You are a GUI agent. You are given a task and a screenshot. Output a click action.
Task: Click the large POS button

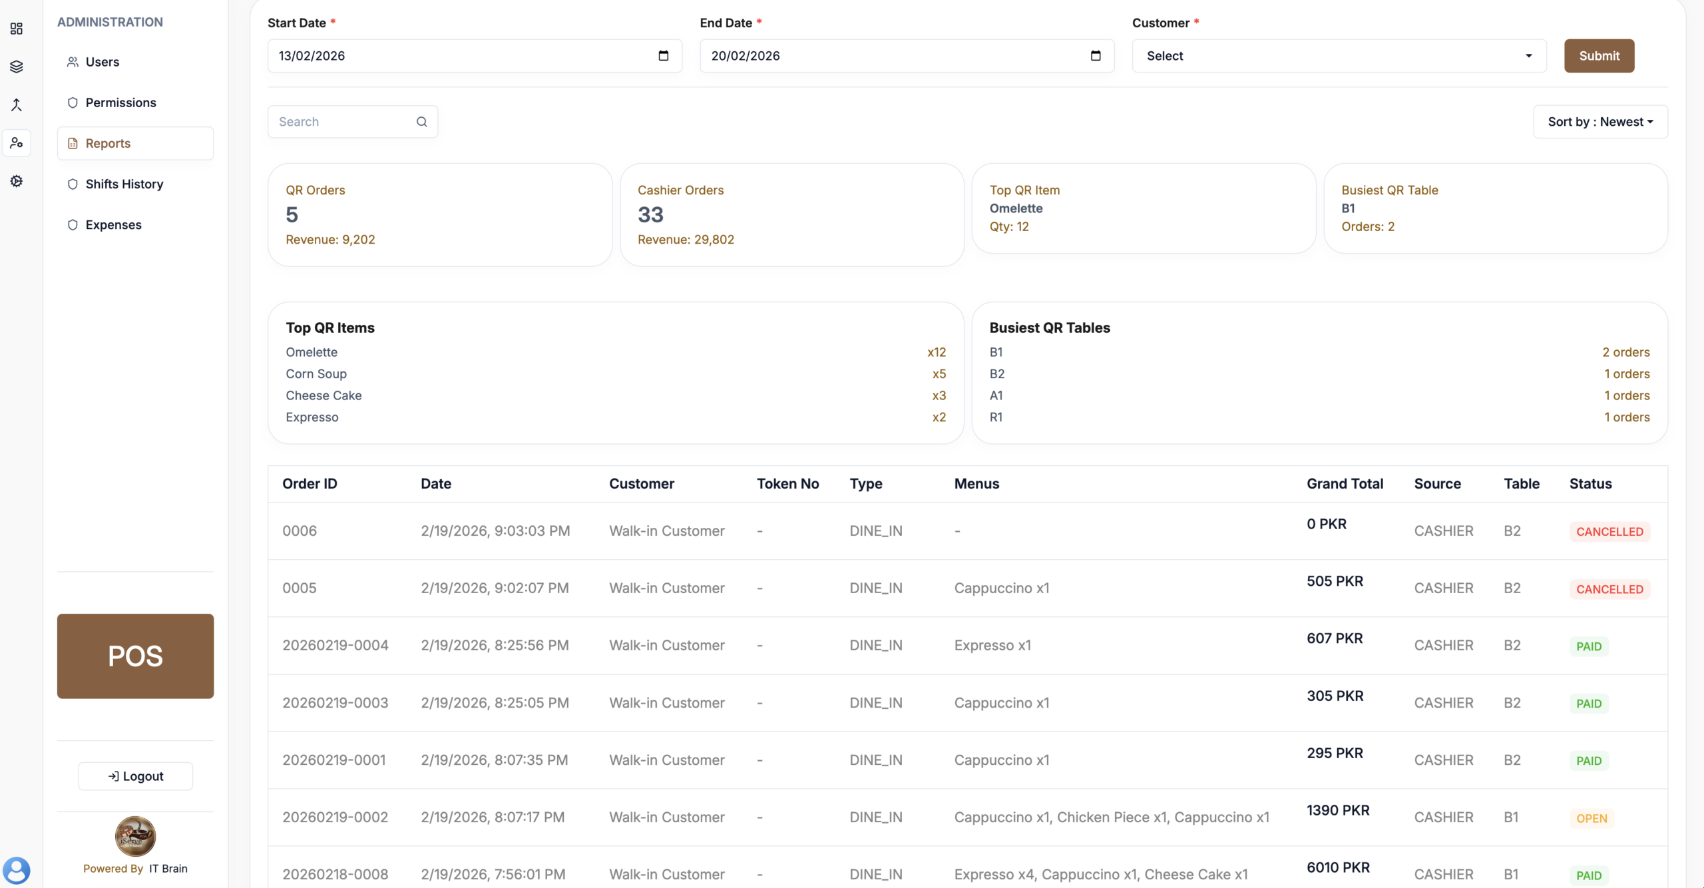(x=135, y=656)
